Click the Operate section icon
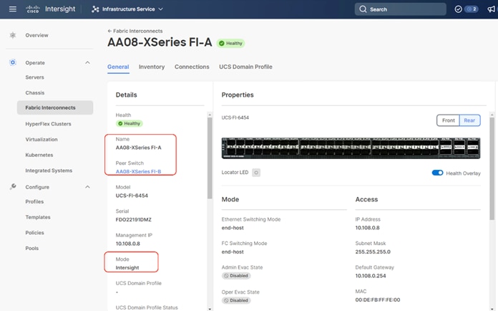 point(13,62)
